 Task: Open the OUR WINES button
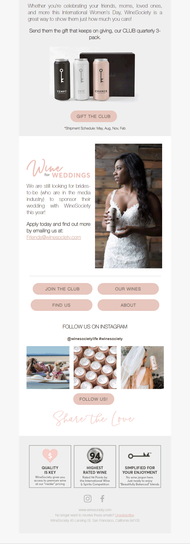coord(128,289)
